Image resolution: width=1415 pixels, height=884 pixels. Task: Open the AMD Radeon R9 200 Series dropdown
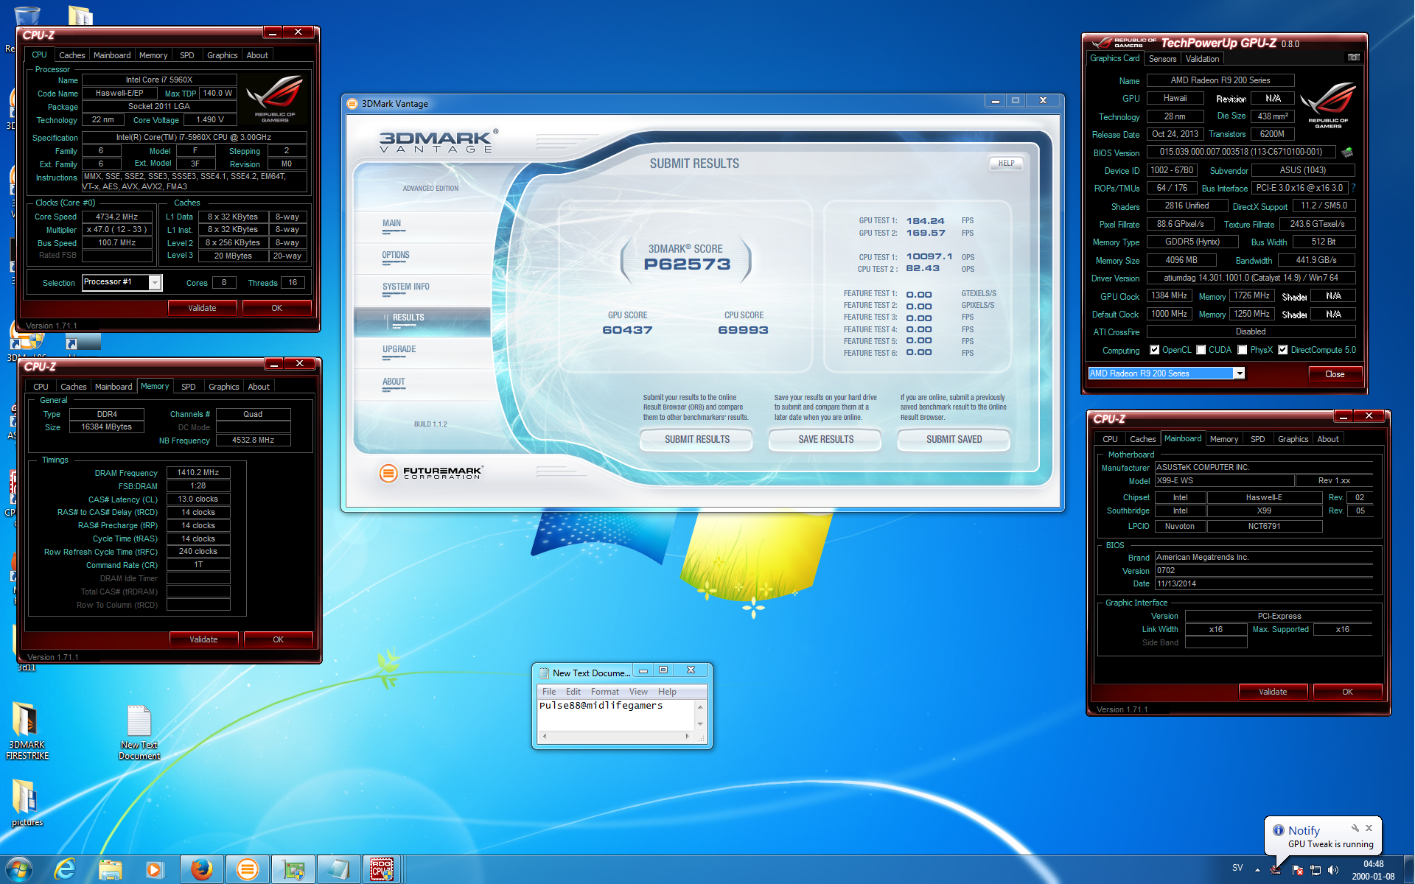click(1240, 373)
